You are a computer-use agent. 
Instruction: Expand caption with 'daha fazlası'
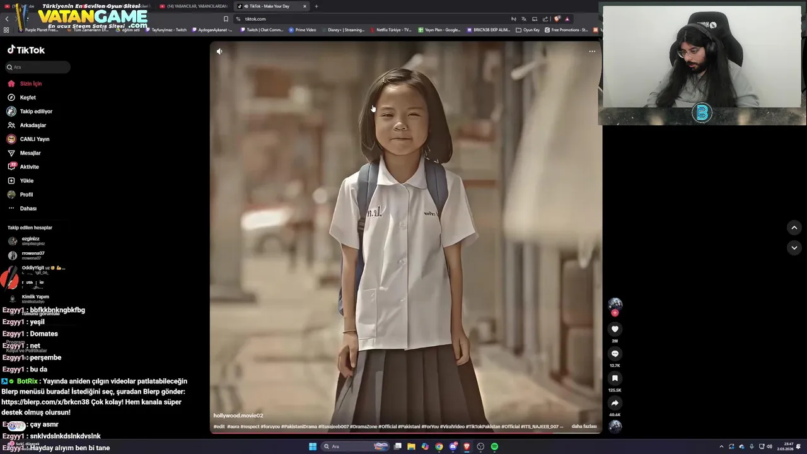584,426
